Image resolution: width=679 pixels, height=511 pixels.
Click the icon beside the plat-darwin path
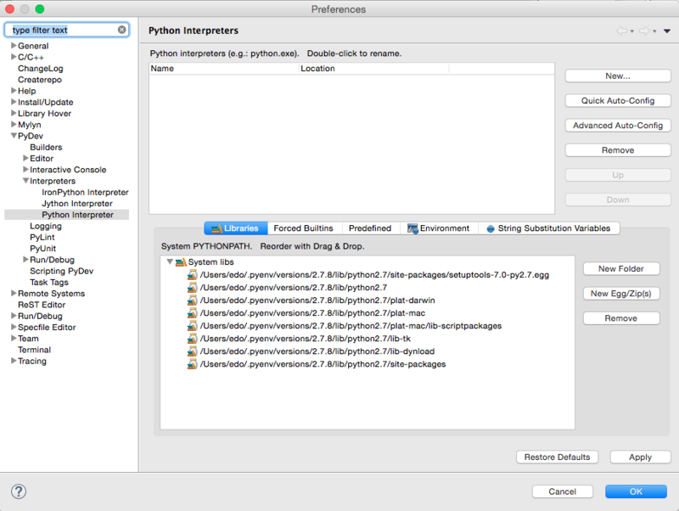193,300
